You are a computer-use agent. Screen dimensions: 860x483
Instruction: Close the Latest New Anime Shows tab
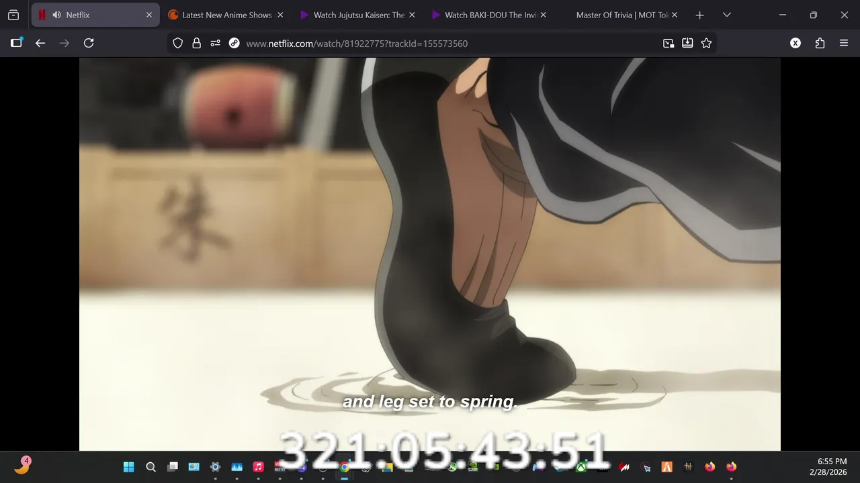tap(280, 15)
